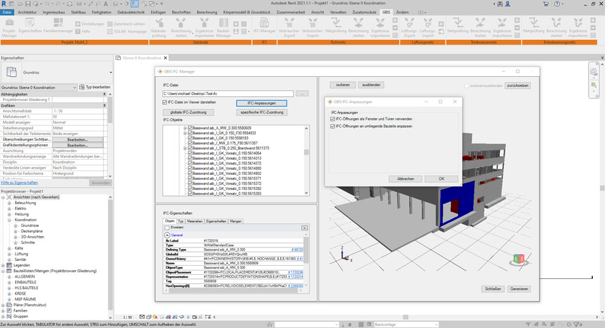The image size is (605, 328).
Task: Toggle the Erweitert checkbox
Action: click(167, 228)
